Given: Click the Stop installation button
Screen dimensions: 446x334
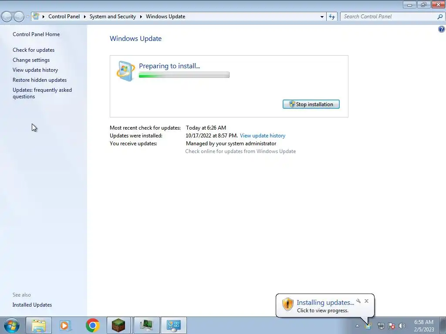Looking at the screenshot, I should pos(311,104).
